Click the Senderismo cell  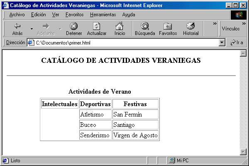[95, 135]
